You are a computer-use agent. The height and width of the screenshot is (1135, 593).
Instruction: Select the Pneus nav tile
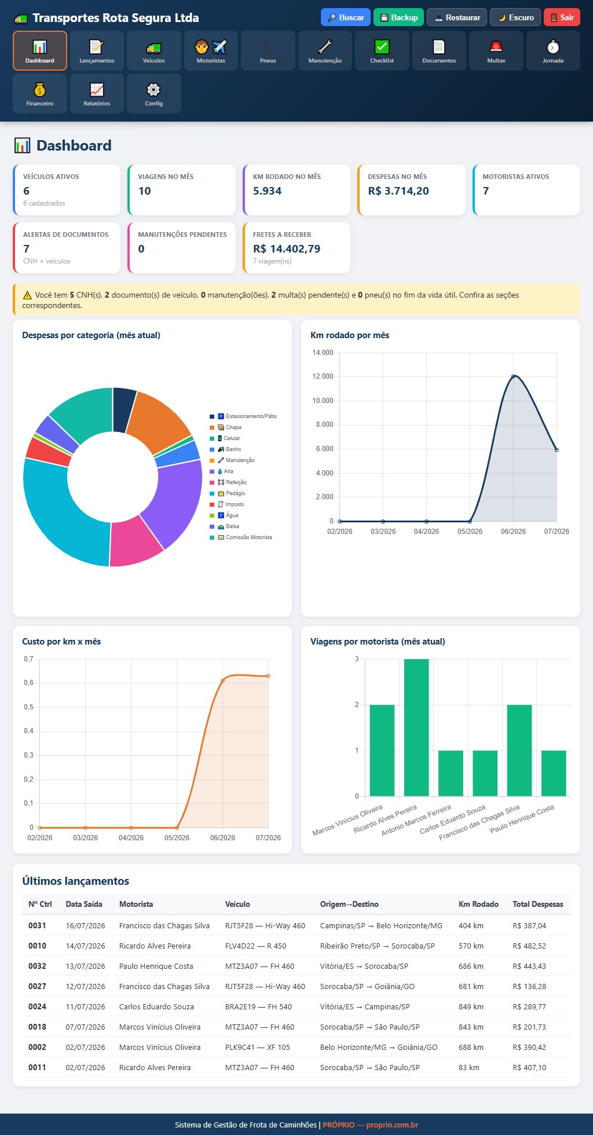pos(268,51)
